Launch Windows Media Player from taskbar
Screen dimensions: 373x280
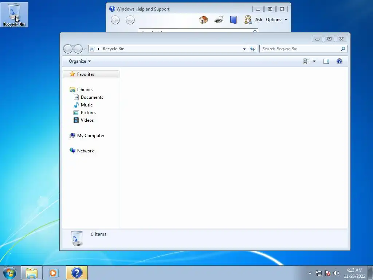pos(54,273)
